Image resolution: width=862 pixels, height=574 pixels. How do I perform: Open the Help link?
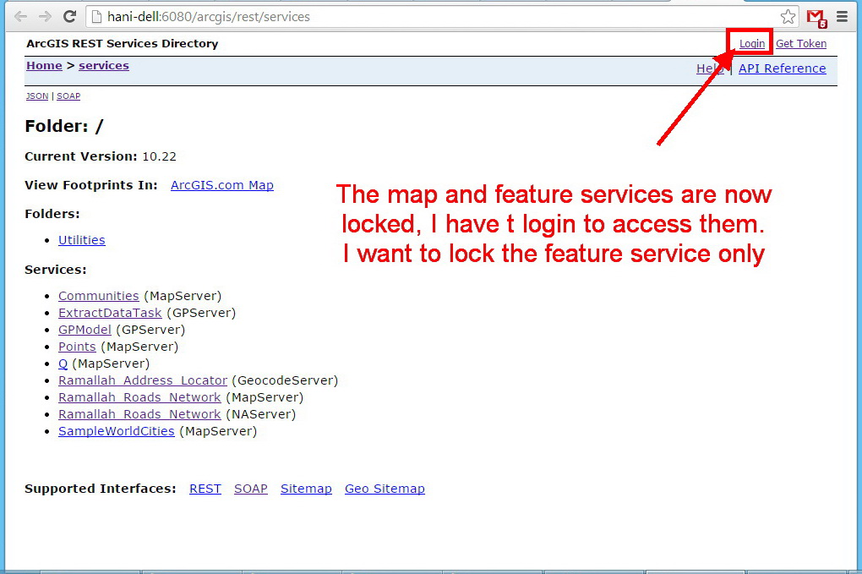pos(710,68)
